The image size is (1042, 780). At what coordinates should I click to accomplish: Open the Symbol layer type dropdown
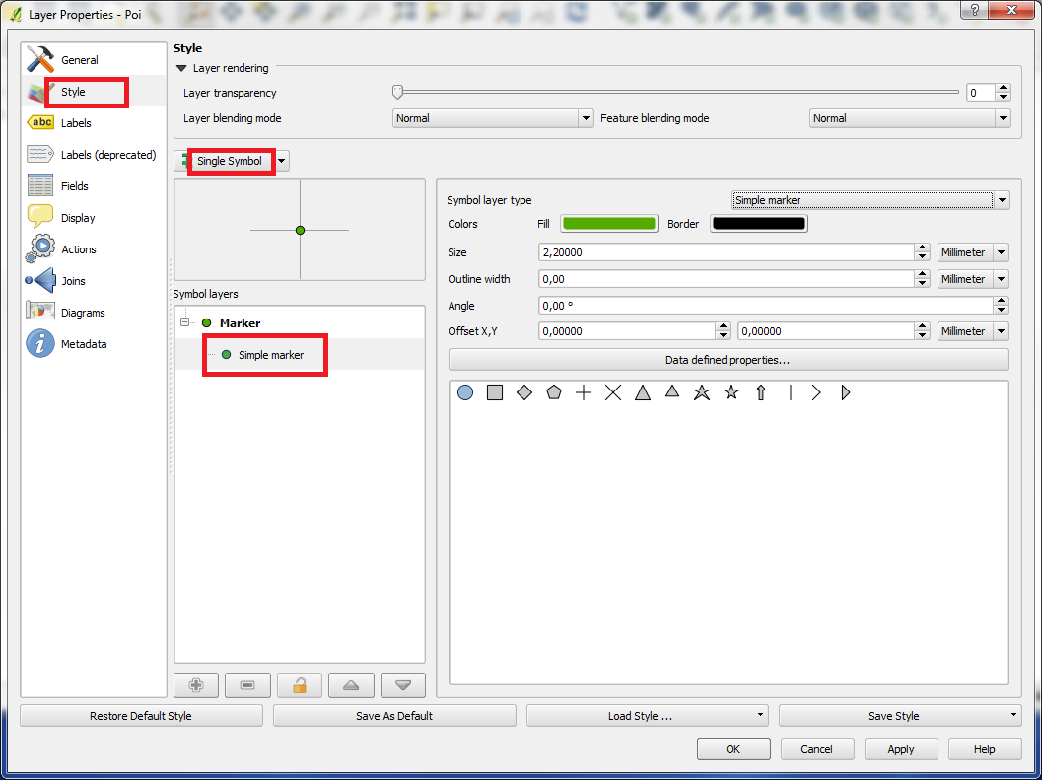coord(870,200)
